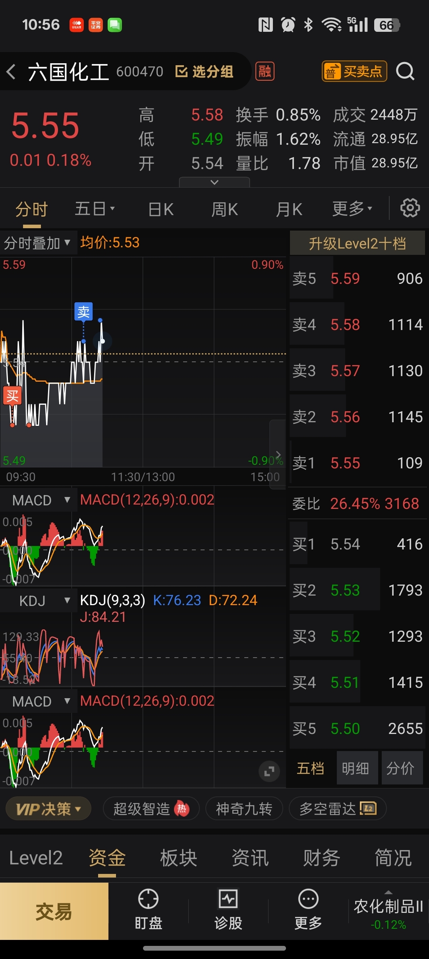Image resolution: width=429 pixels, height=959 pixels.
Task: Tap the NFC status bar icon
Action: pyautogui.click(x=265, y=25)
